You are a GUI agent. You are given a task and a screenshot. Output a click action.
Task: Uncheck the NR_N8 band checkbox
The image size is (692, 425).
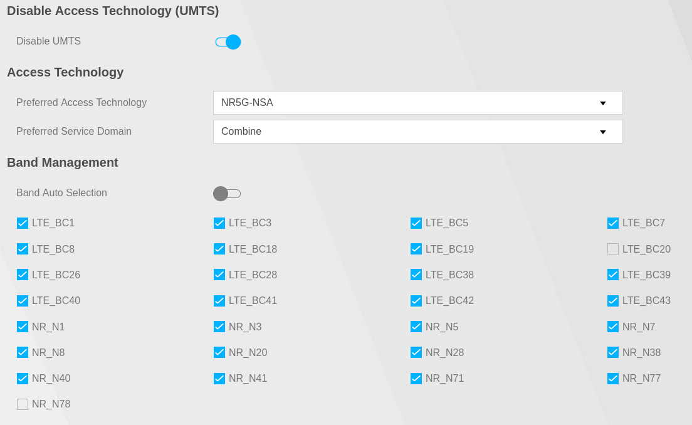click(x=23, y=352)
